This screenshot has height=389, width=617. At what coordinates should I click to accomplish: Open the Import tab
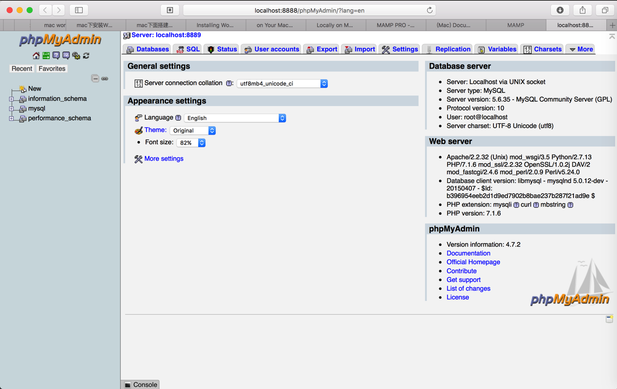360,49
